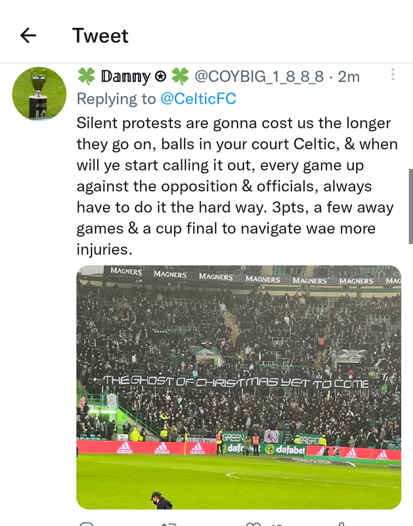
Task: Open the three-dot more options menu
Action: [x=393, y=74]
